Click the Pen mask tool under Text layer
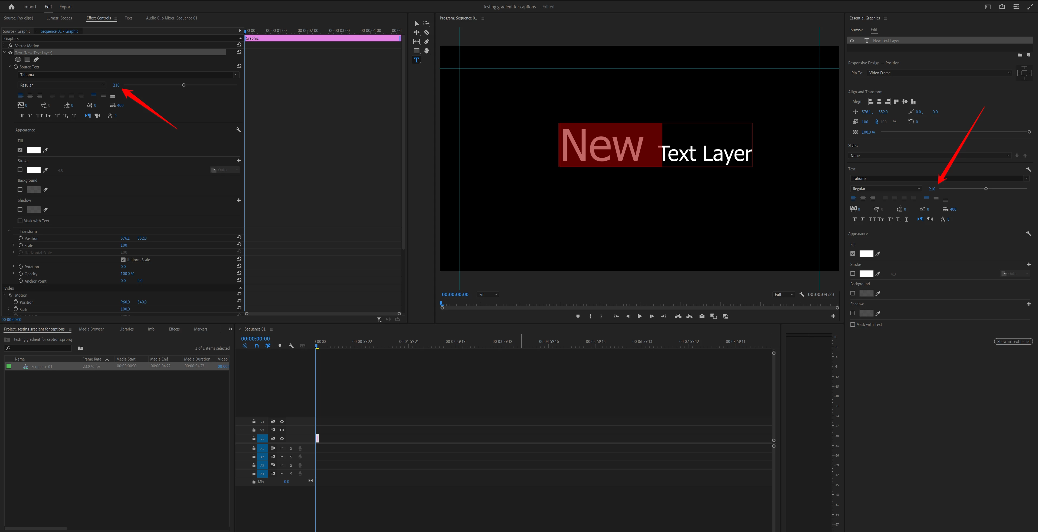The width and height of the screenshot is (1038, 532). pyautogui.click(x=36, y=60)
